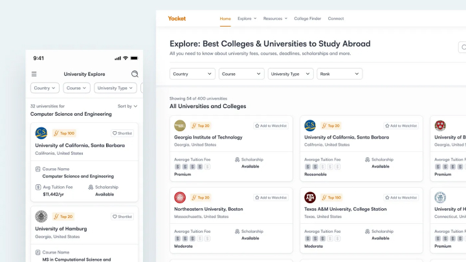This screenshot has width=466, height=262.
Task: Click the Georgia Institute of Technology logo
Action: [x=180, y=126]
